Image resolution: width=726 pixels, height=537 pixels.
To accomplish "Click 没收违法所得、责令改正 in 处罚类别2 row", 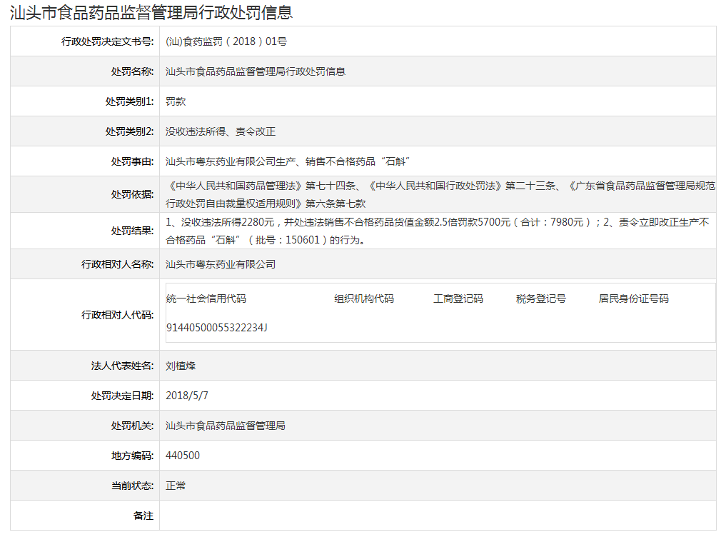I will tap(220, 131).
